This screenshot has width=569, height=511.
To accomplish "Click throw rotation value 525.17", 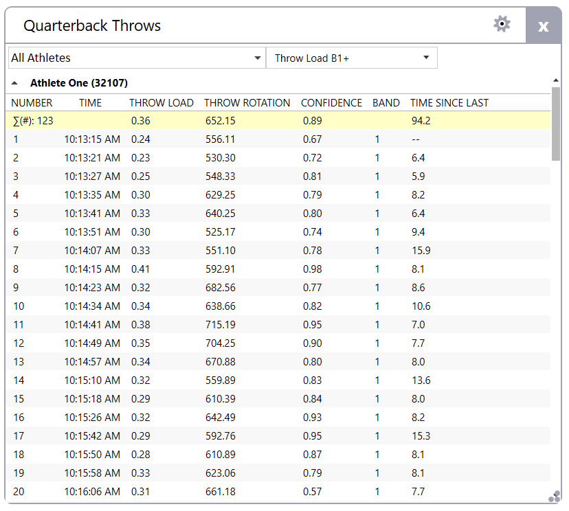I will click(221, 231).
